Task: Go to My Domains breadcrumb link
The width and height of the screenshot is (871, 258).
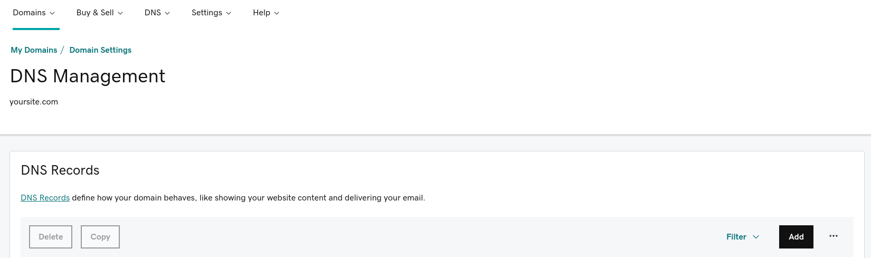Action: [x=34, y=50]
